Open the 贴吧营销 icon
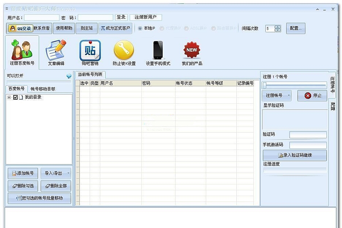Viewport: 342px width, 228px height. (x=90, y=52)
